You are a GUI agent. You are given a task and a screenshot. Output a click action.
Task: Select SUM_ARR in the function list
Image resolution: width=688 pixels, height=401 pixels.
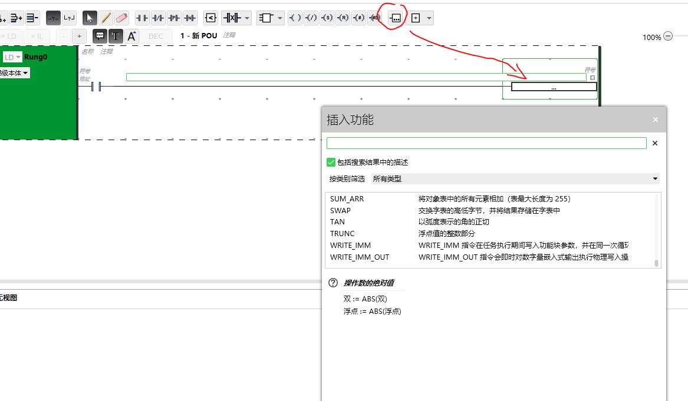tap(347, 199)
